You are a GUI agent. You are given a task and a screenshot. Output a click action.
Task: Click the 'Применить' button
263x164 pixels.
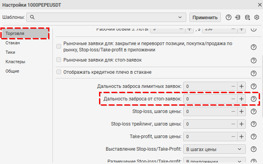point(205,17)
